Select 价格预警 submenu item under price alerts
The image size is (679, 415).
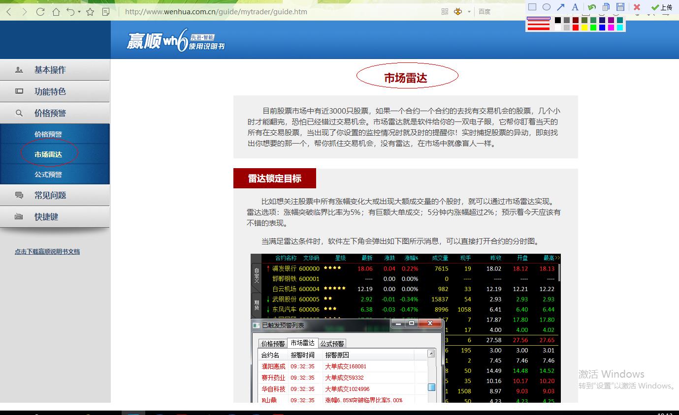48,134
